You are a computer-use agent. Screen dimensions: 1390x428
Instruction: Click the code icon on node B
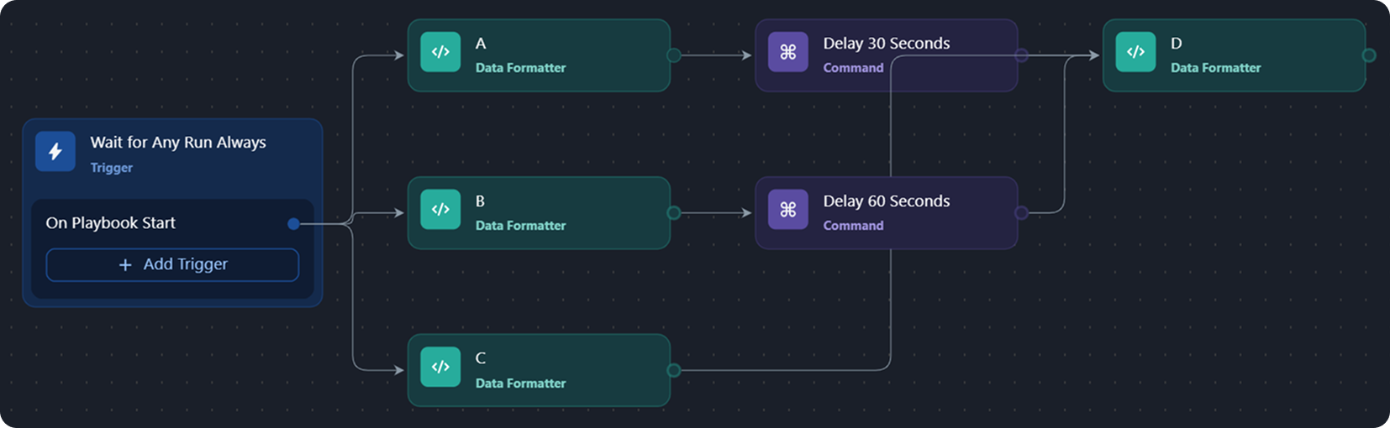pyautogui.click(x=440, y=210)
